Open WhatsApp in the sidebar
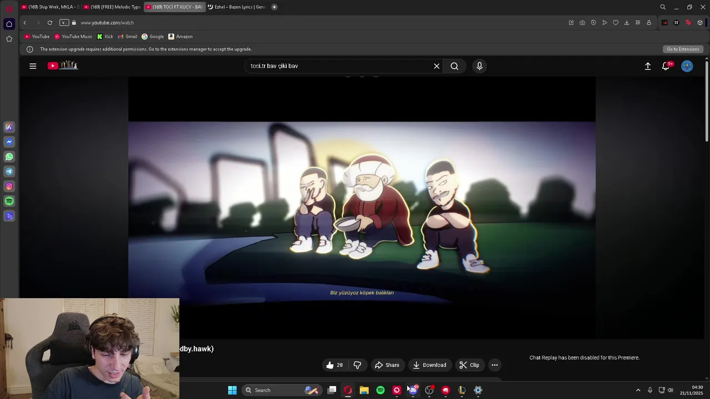This screenshot has width=710, height=399. pos(9,157)
